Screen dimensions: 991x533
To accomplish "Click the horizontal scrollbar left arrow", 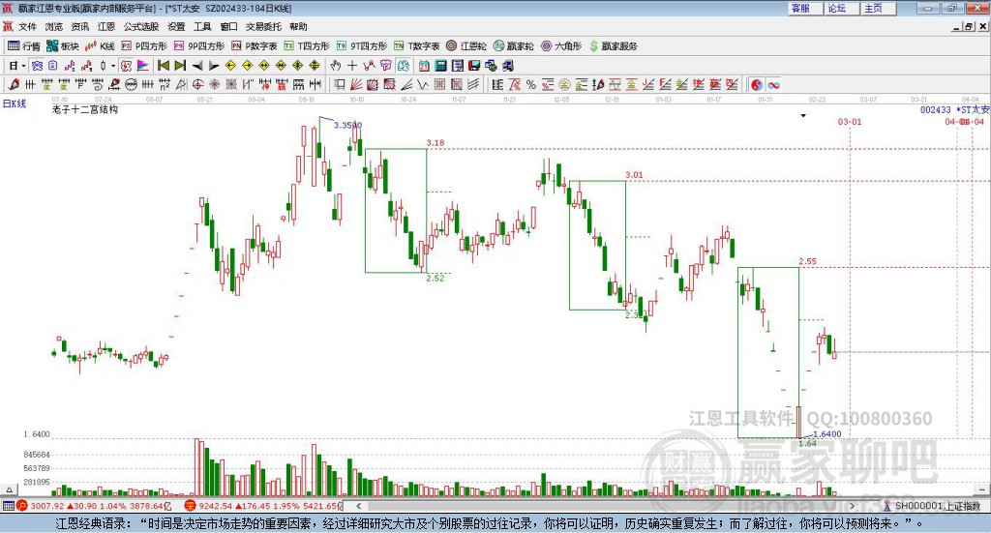I will pos(359,506).
